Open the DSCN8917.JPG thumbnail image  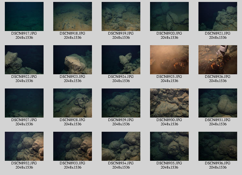point(24,16)
